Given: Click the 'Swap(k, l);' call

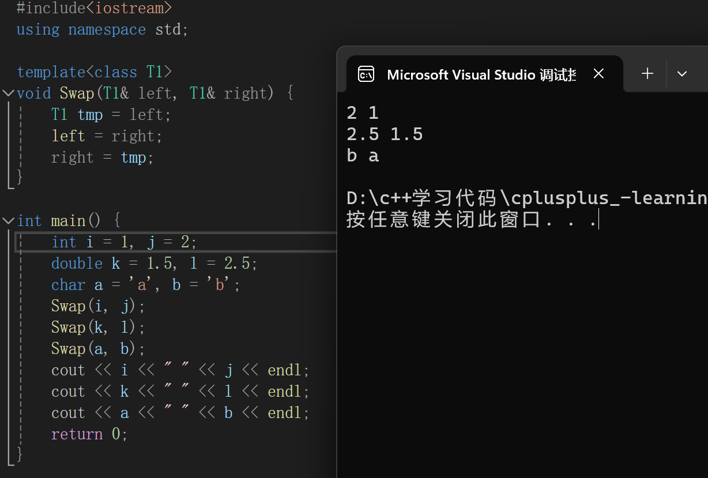Looking at the screenshot, I should 99,328.
